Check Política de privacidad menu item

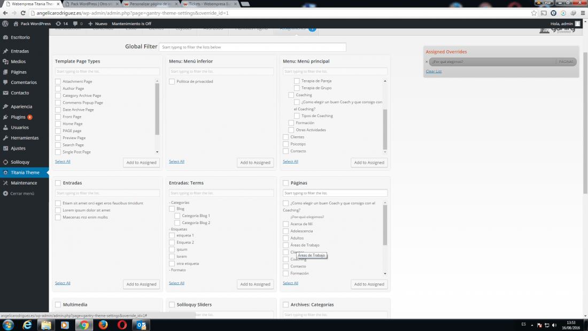click(172, 81)
